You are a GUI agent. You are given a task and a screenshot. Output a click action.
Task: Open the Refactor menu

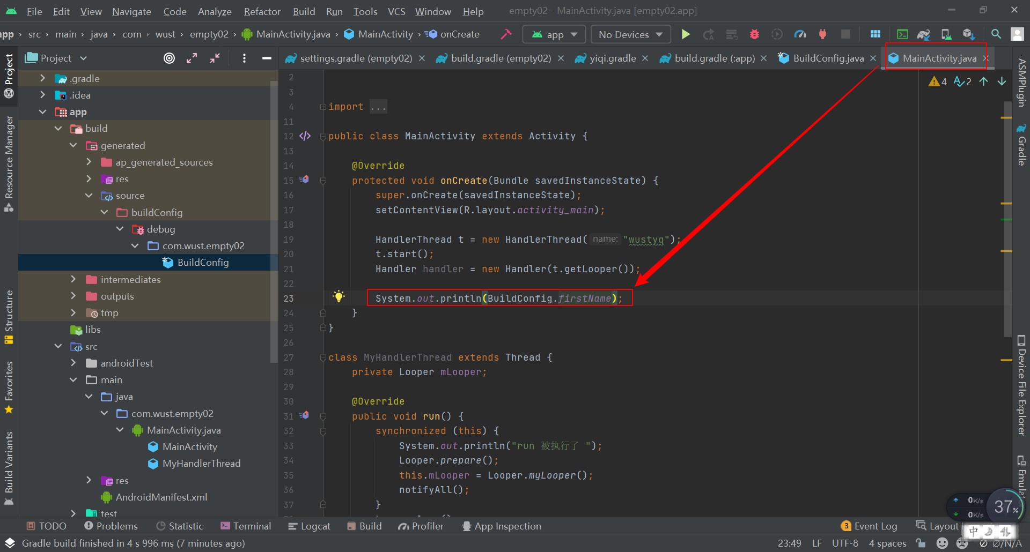262,11
